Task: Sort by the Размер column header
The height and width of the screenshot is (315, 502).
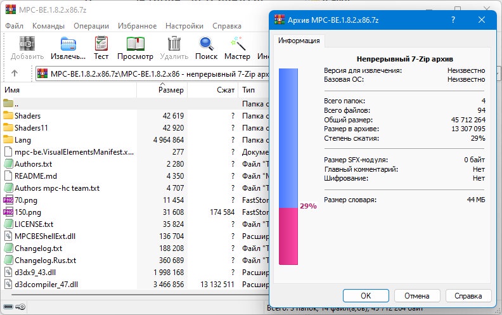Action: click(x=162, y=90)
